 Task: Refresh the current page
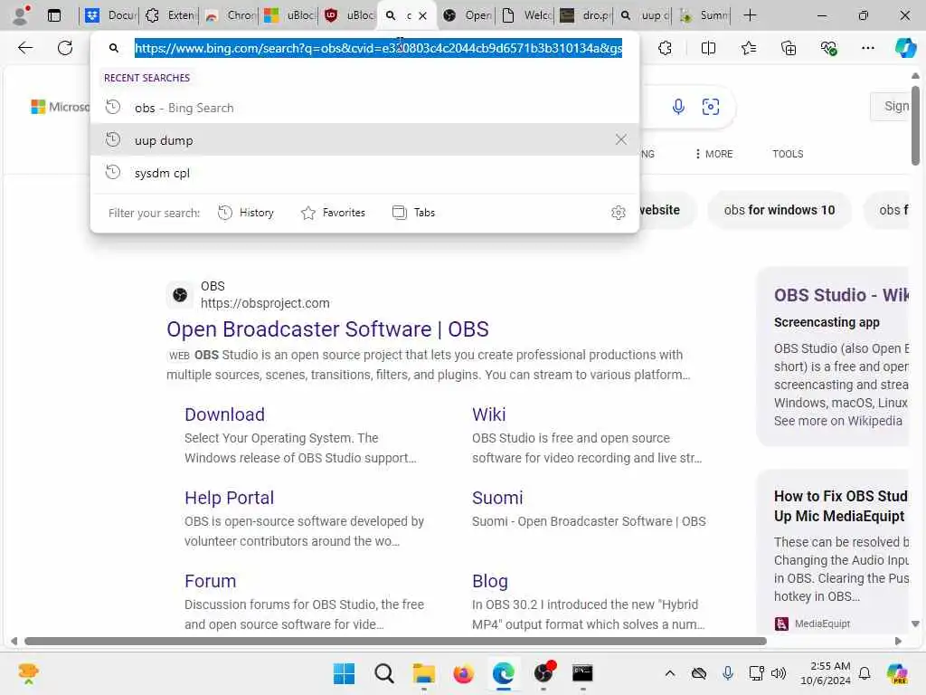[65, 48]
